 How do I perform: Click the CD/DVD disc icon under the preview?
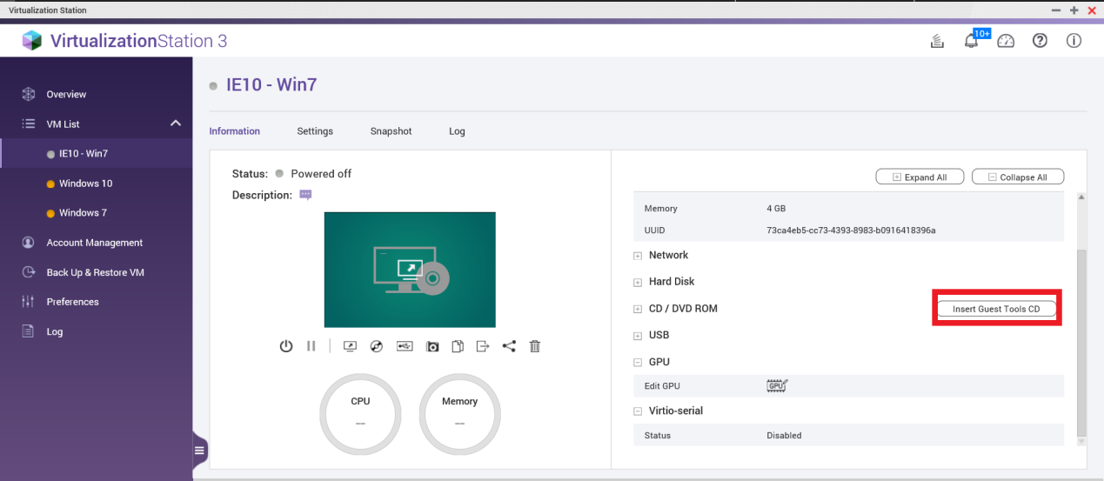pos(376,346)
